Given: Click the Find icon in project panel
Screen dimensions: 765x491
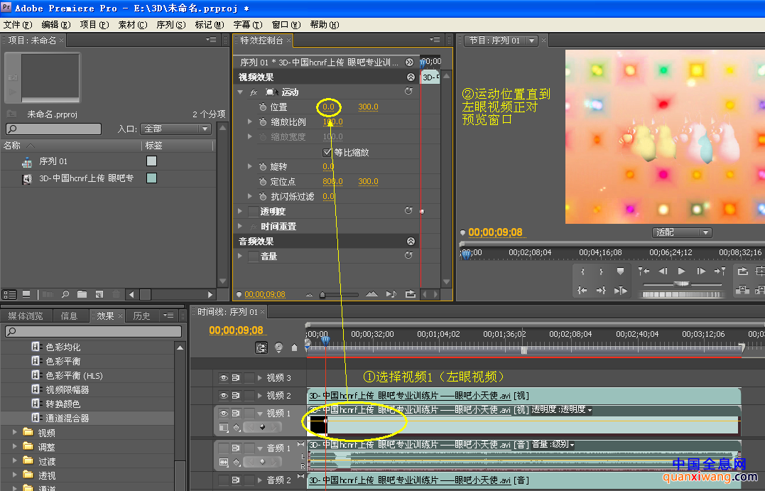Looking at the screenshot, I should pyautogui.click(x=65, y=294).
